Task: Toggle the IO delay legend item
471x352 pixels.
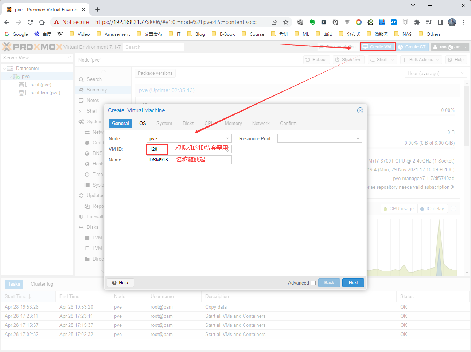Action: pyautogui.click(x=432, y=209)
